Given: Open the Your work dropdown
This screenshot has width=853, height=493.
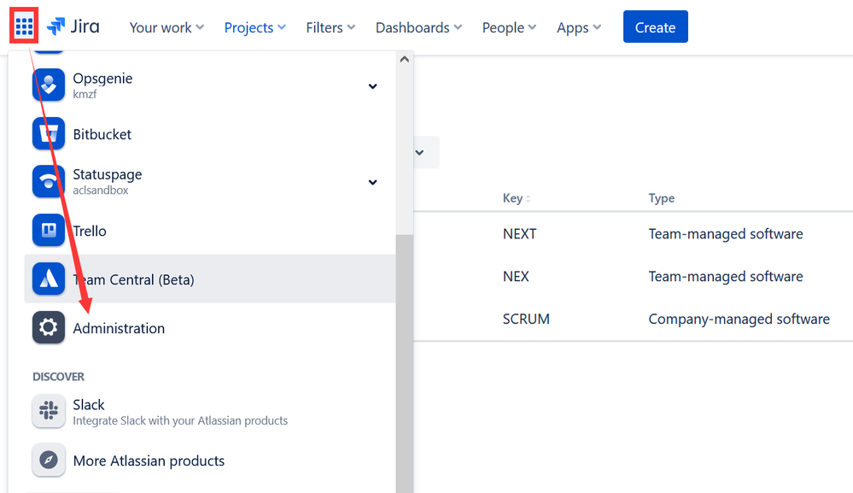Looking at the screenshot, I should click(x=167, y=27).
